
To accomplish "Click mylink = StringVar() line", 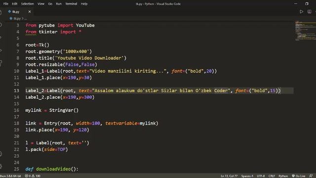I will click(52, 110).
